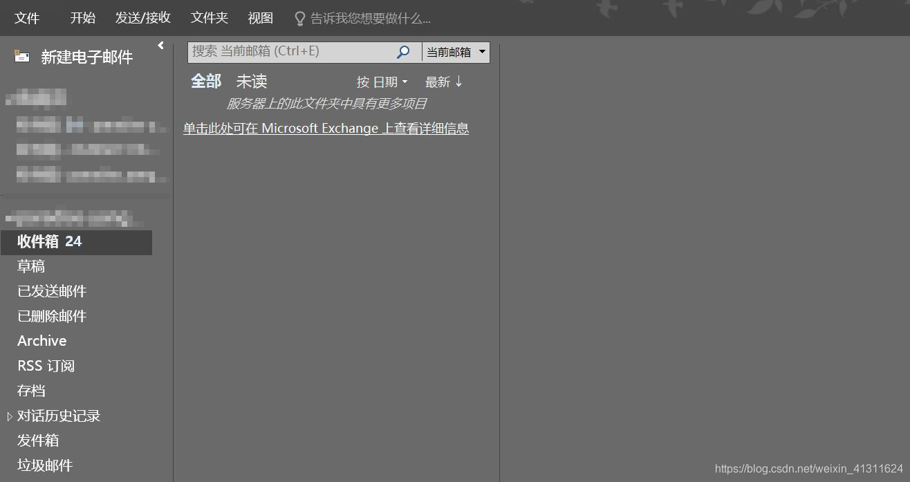
Task: Click the 最新 sort label
Action: tap(438, 81)
